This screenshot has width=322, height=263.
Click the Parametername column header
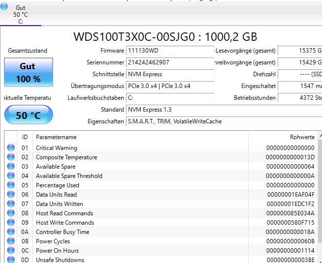pos(140,137)
